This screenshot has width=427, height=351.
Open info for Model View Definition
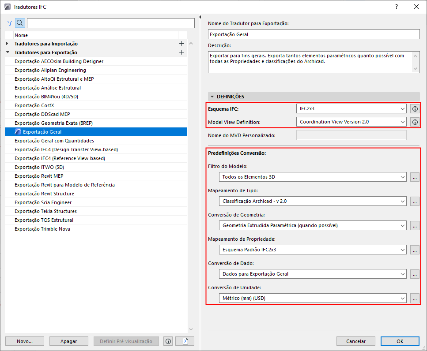click(415, 122)
